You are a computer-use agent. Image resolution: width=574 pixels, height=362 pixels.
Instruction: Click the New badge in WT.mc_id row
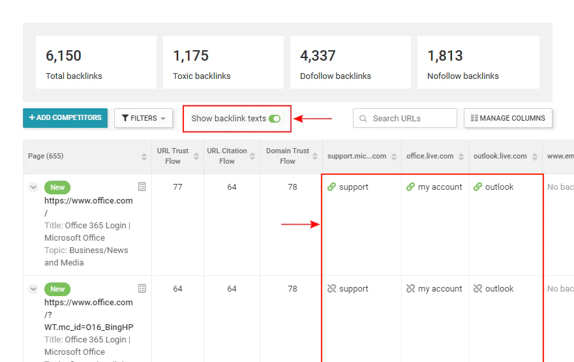pyautogui.click(x=57, y=289)
